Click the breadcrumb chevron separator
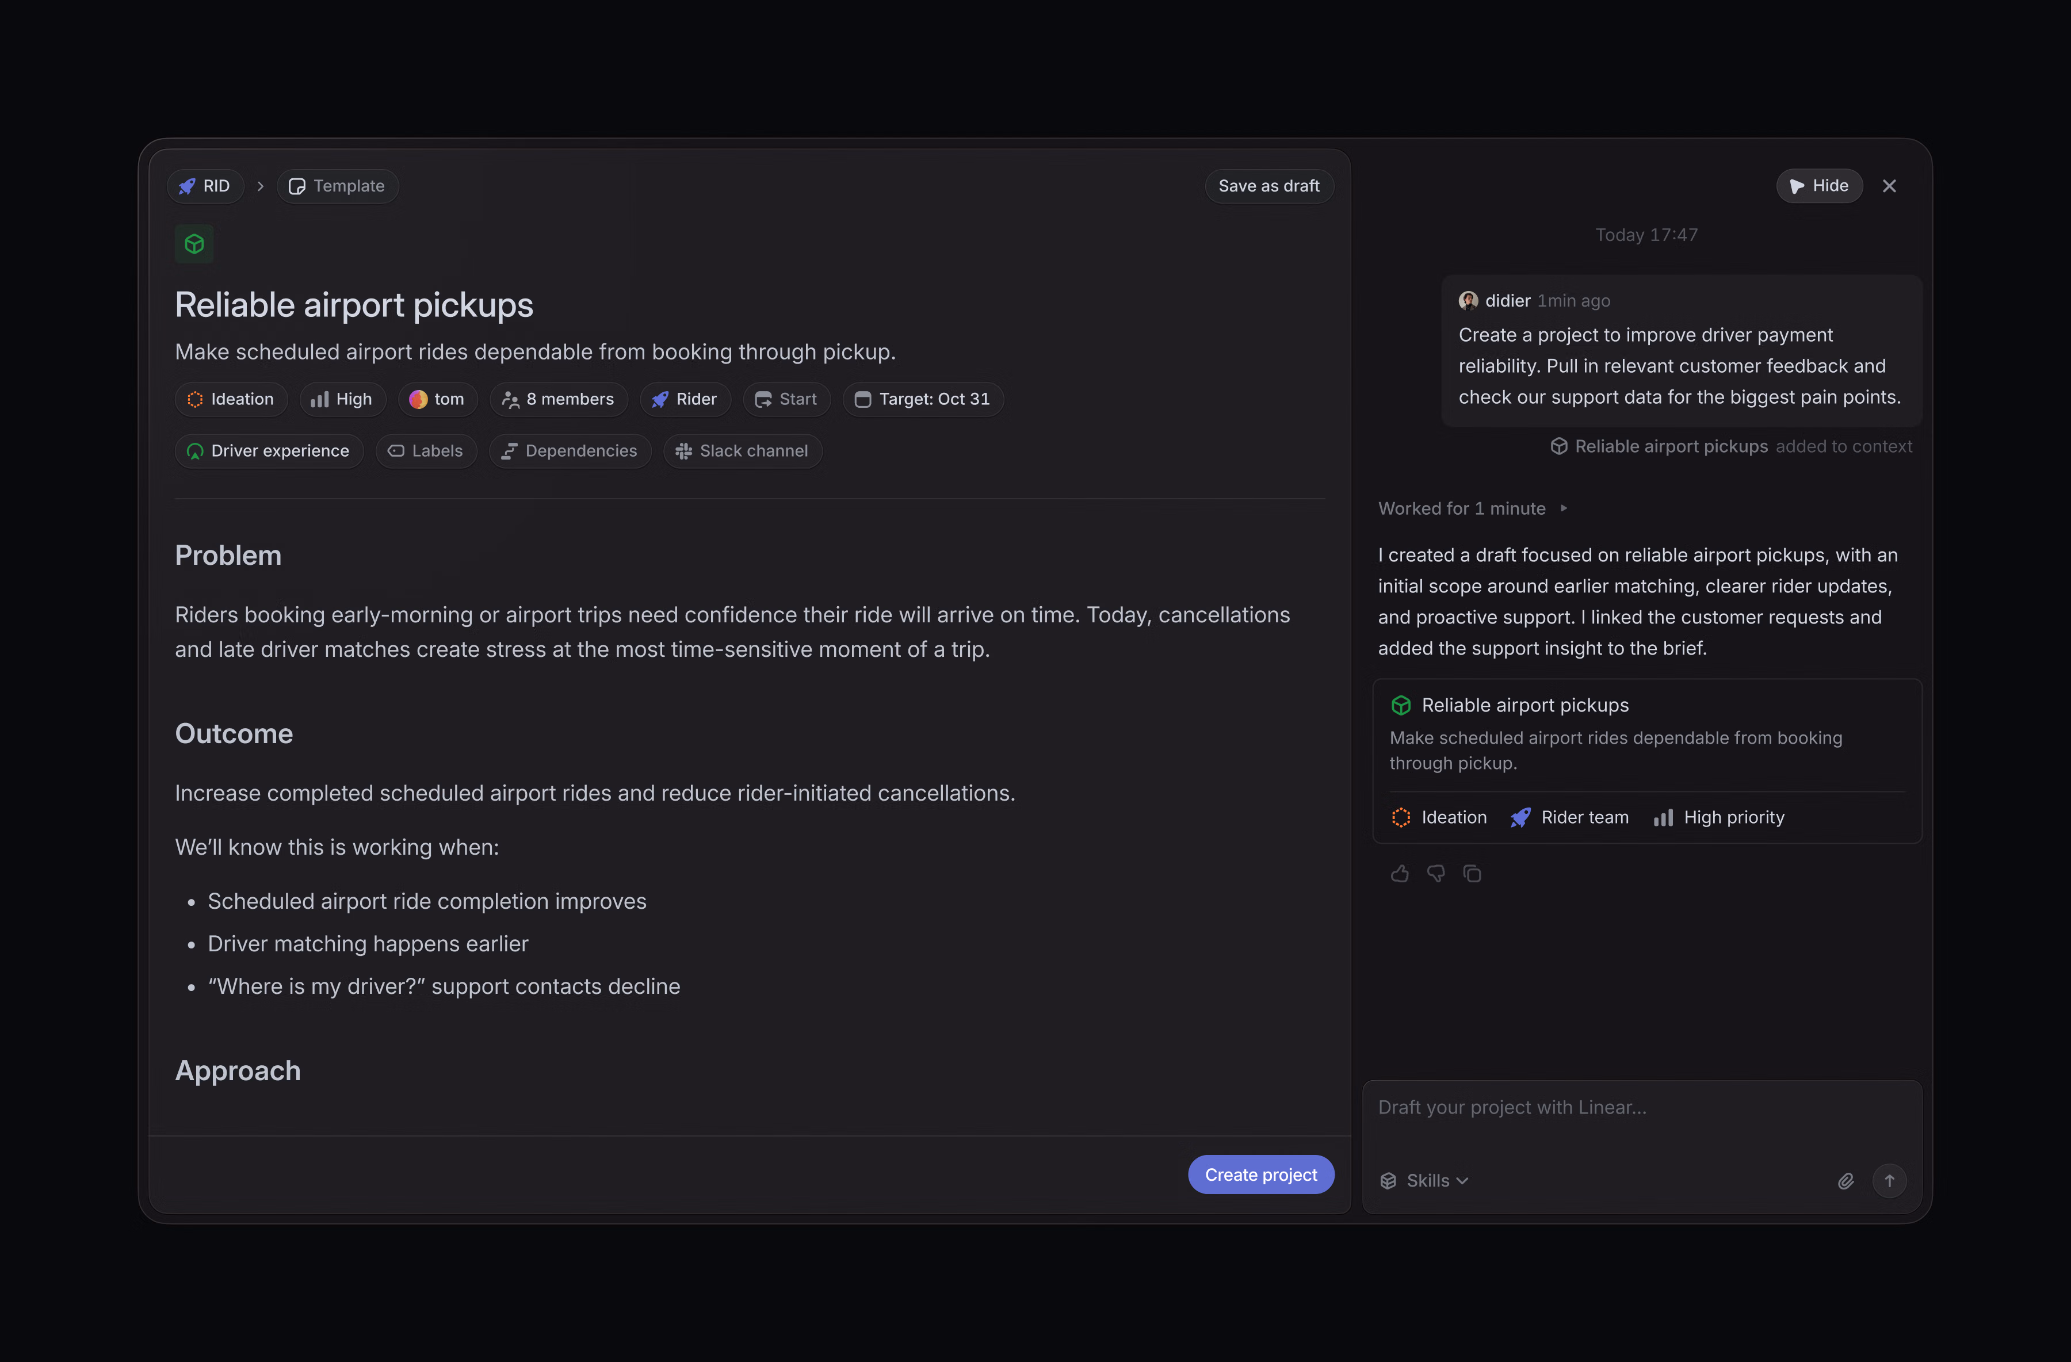This screenshot has width=2071, height=1362. click(x=260, y=186)
